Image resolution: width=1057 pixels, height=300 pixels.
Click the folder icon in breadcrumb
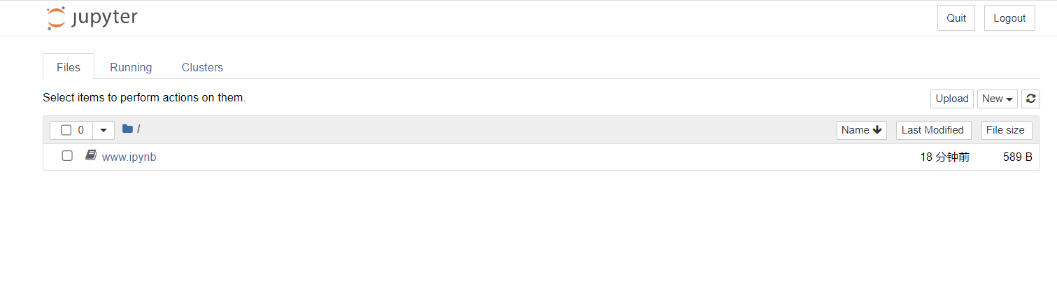127,129
